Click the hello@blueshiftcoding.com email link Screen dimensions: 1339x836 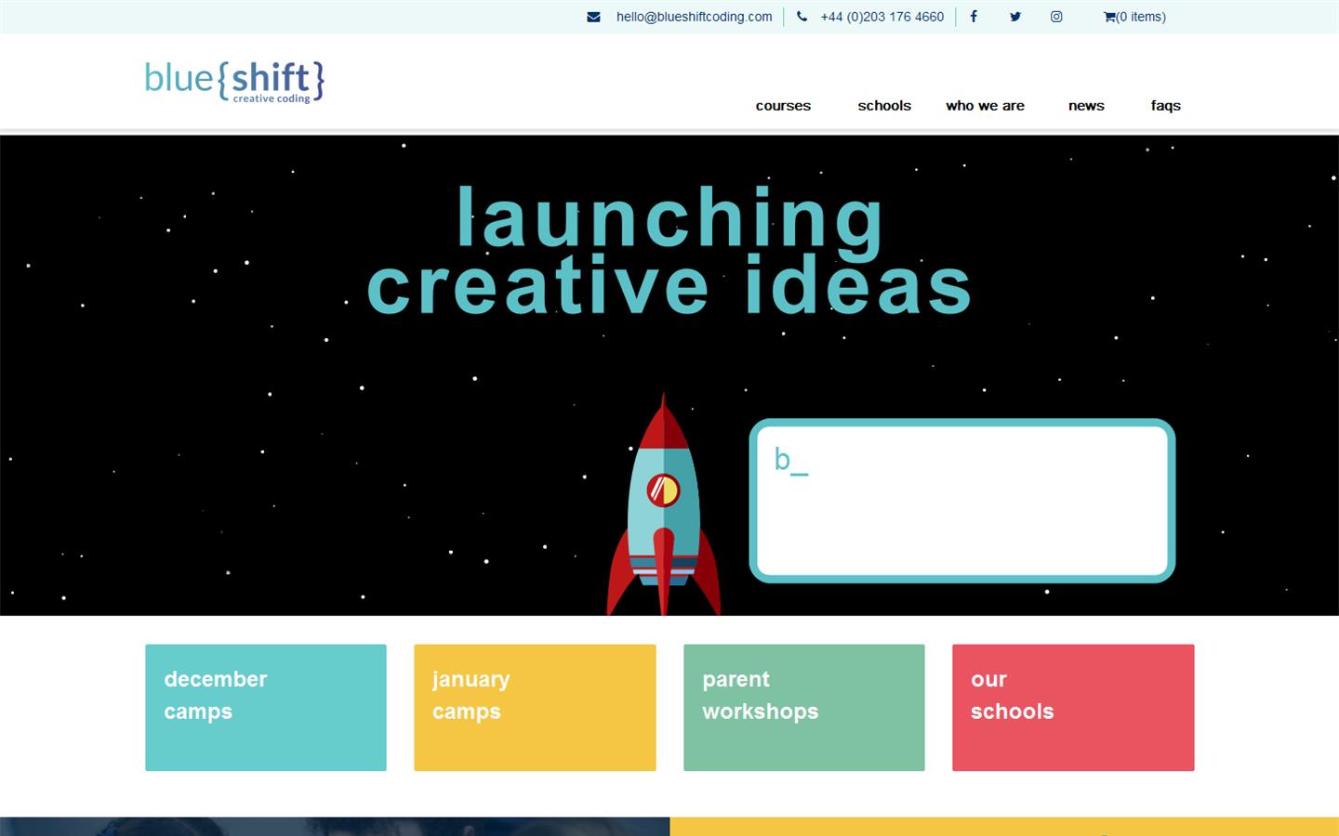pos(694,17)
